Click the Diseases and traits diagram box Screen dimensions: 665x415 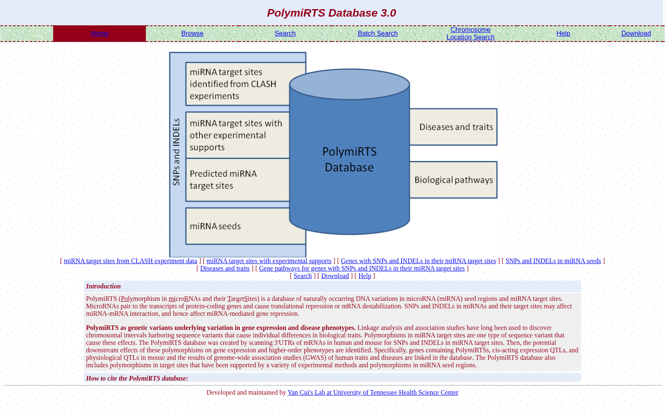[x=453, y=127]
